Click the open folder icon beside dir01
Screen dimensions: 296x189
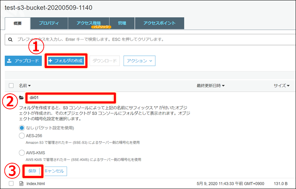tap(21, 98)
